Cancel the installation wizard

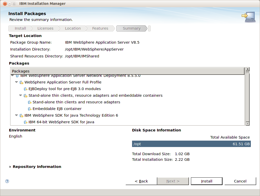(x=240, y=181)
